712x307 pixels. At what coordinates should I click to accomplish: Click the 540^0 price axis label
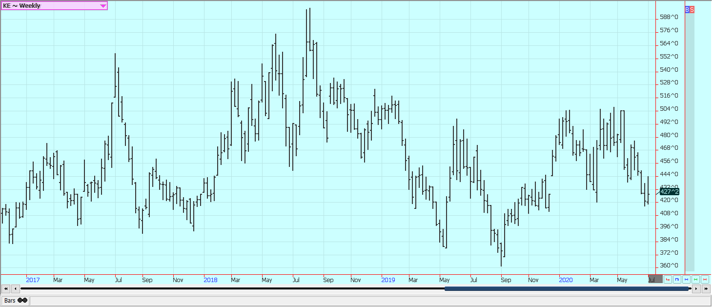pos(669,69)
